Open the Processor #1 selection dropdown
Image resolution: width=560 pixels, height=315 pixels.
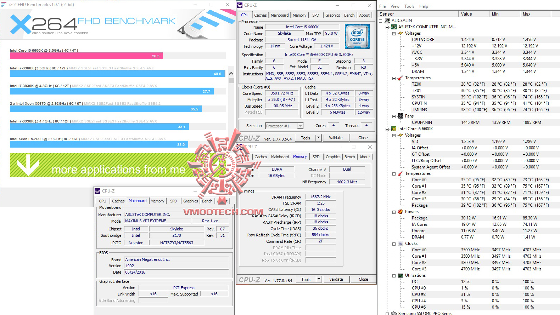click(x=300, y=126)
